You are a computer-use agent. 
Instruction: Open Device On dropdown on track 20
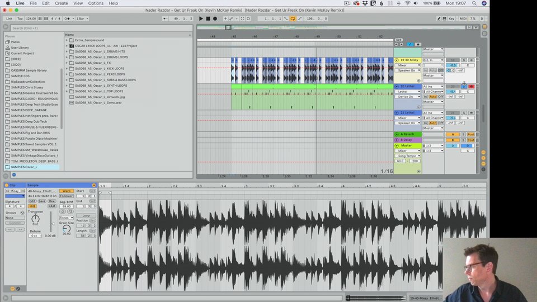pyautogui.click(x=408, y=97)
